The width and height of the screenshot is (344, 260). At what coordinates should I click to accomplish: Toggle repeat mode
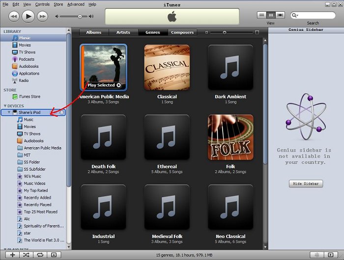point(40,255)
